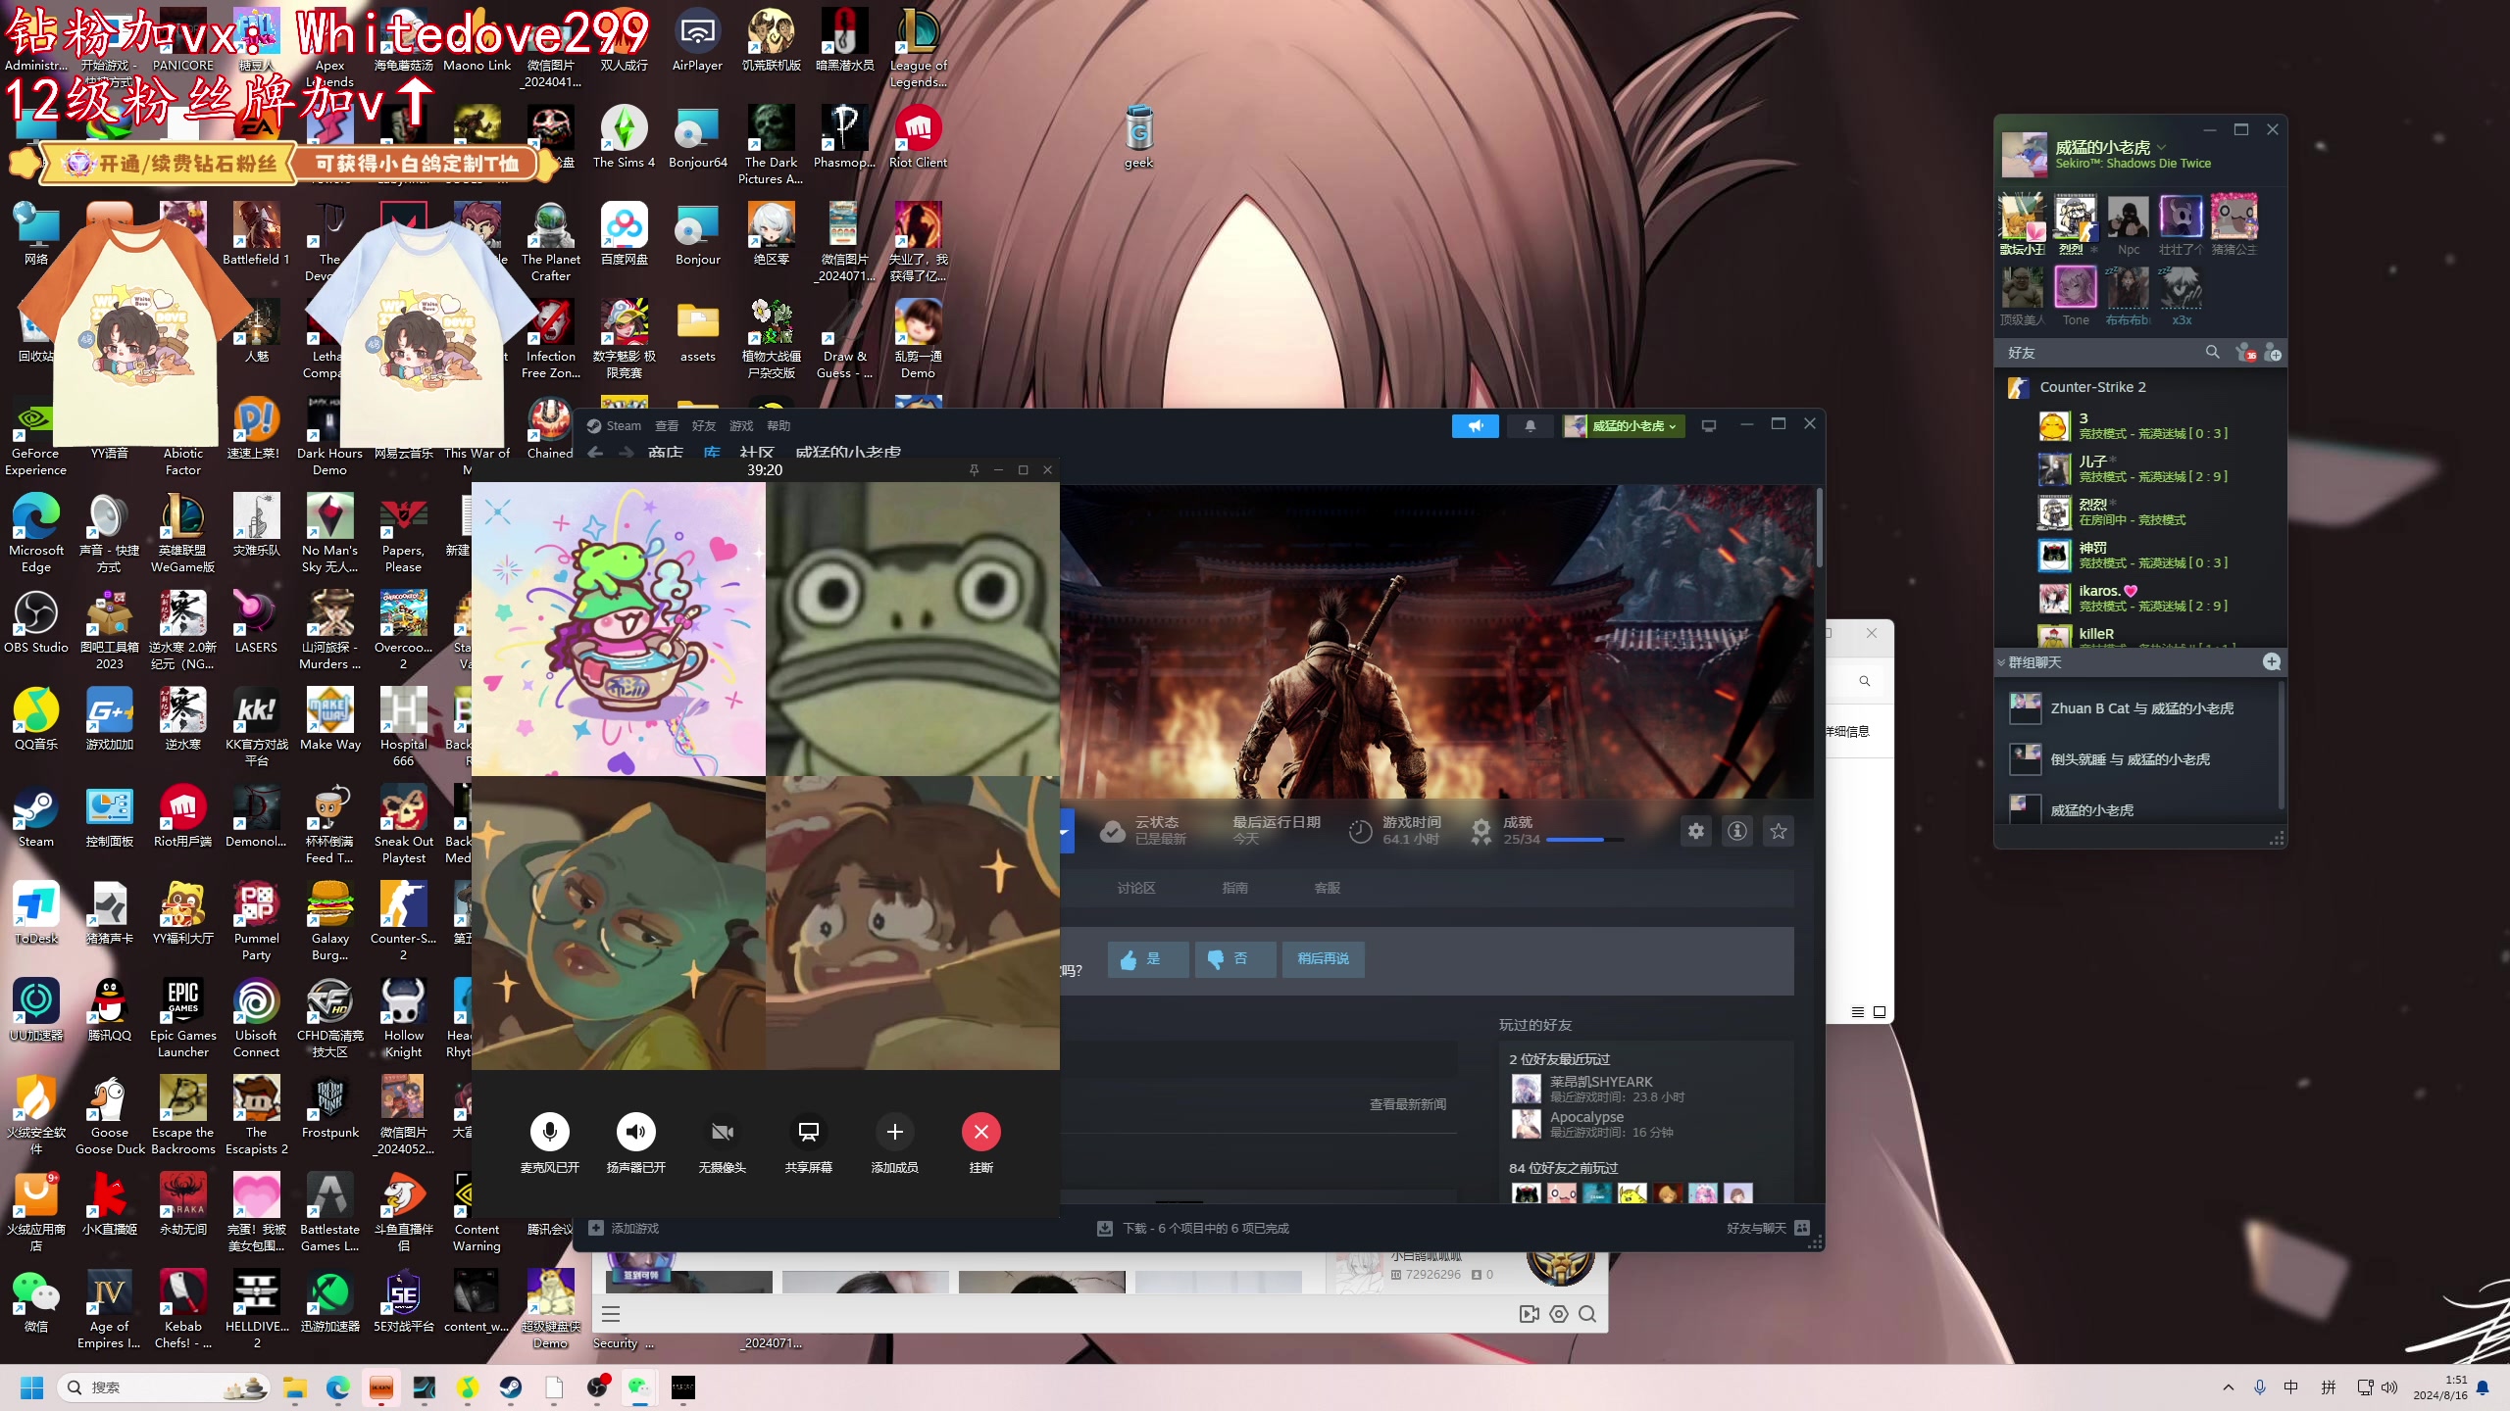The width and height of the screenshot is (2510, 1411).
Task: Open the volume tray icon
Action: (2389, 1387)
